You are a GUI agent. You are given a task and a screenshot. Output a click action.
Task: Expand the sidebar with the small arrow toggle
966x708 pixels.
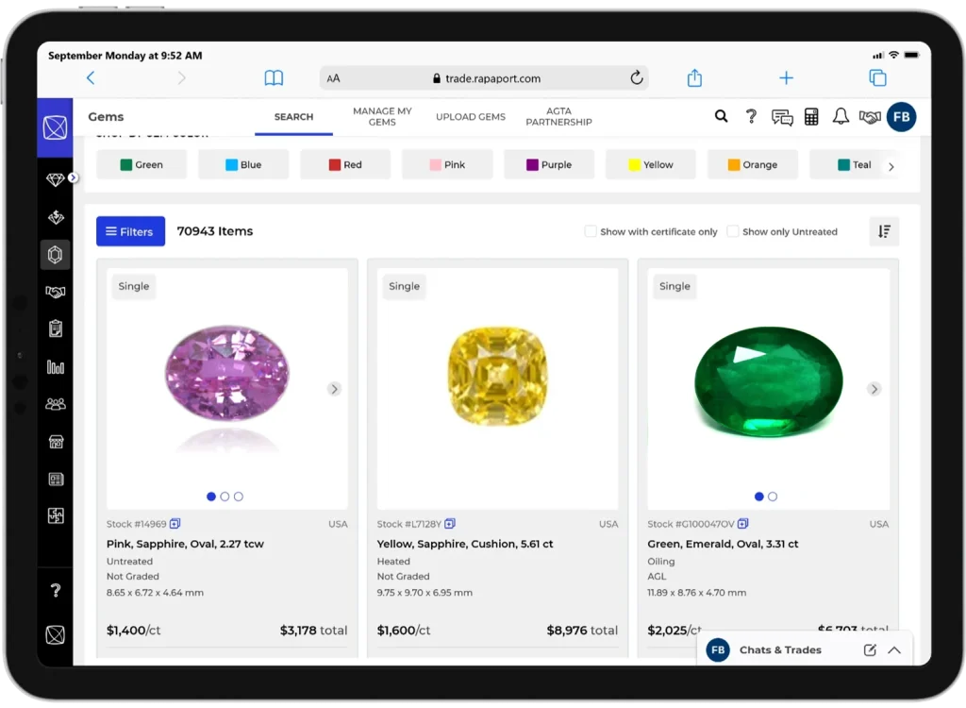[x=73, y=177]
